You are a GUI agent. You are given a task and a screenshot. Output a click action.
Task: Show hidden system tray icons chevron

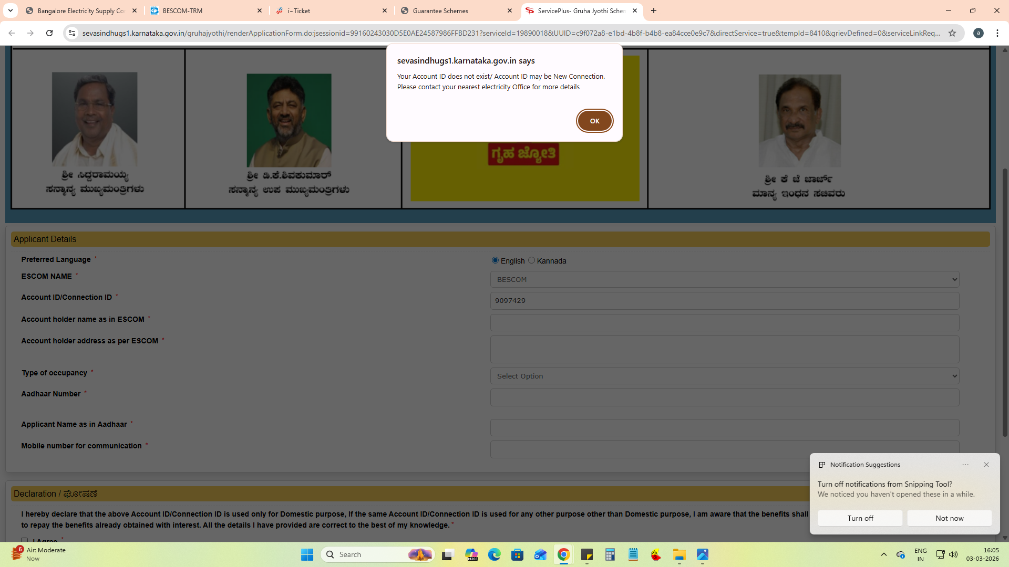pyautogui.click(x=884, y=554)
